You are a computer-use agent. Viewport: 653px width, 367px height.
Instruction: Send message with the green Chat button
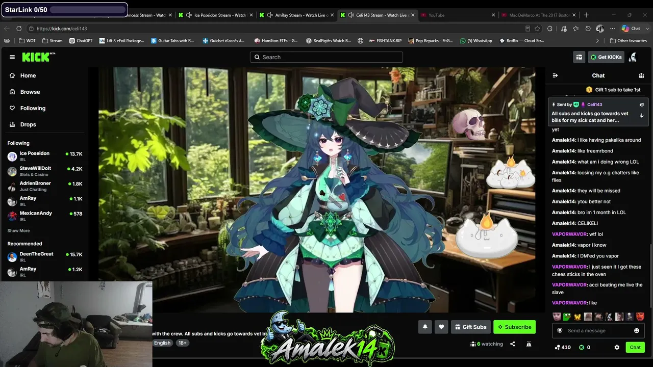click(x=635, y=347)
